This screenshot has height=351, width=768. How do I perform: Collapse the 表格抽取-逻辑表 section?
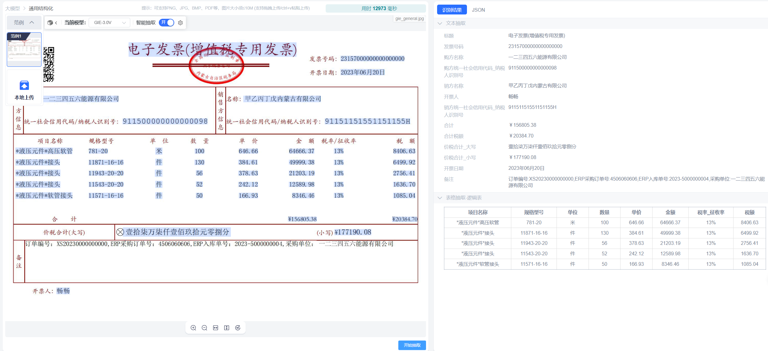[x=440, y=198]
